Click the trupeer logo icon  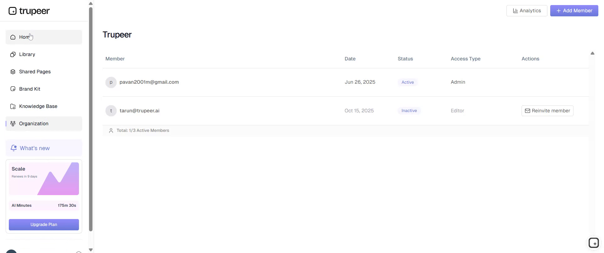click(13, 11)
